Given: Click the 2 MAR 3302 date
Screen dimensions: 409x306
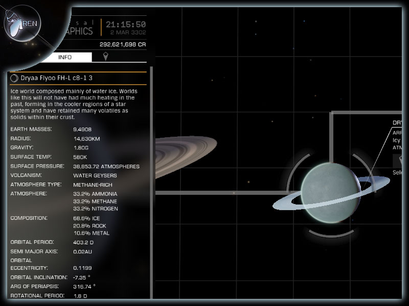Looking at the screenshot, I should click(128, 33).
